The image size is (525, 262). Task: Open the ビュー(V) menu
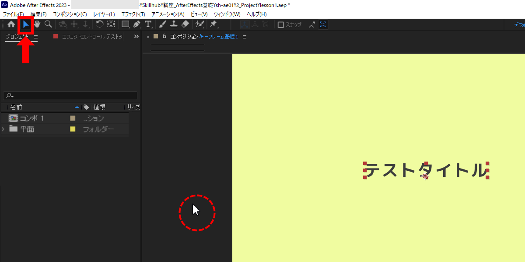click(x=199, y=14)
